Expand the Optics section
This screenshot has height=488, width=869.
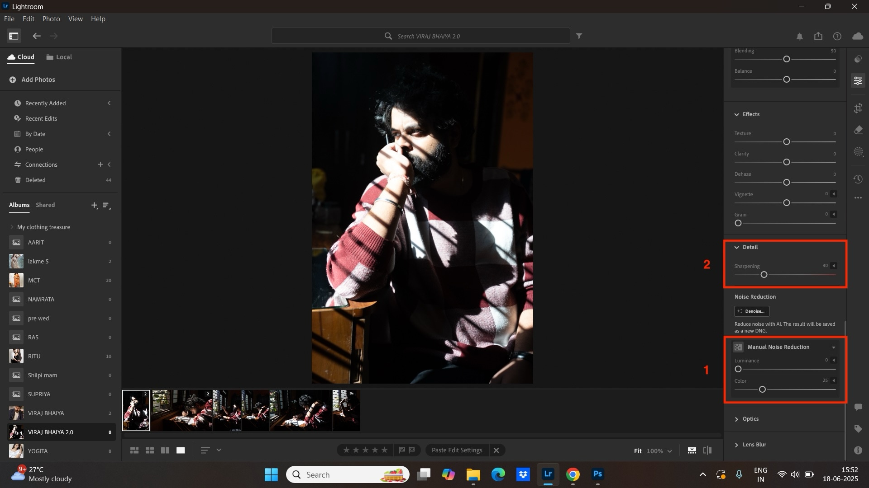[x=736, y=419]
